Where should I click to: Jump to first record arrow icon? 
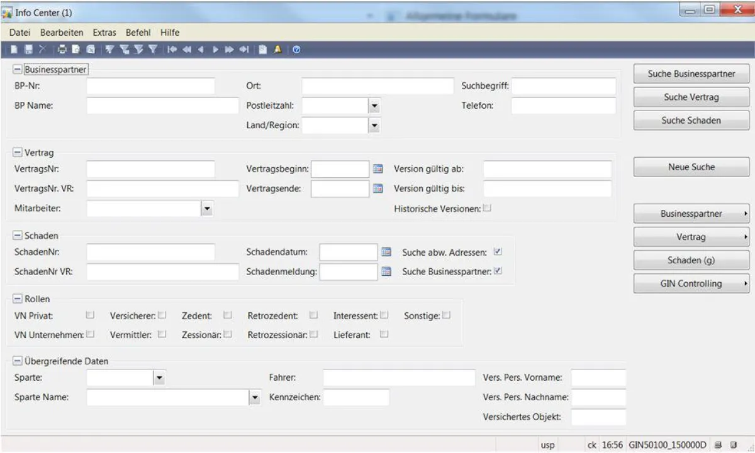pyautogui.click(x=172, y=50)
